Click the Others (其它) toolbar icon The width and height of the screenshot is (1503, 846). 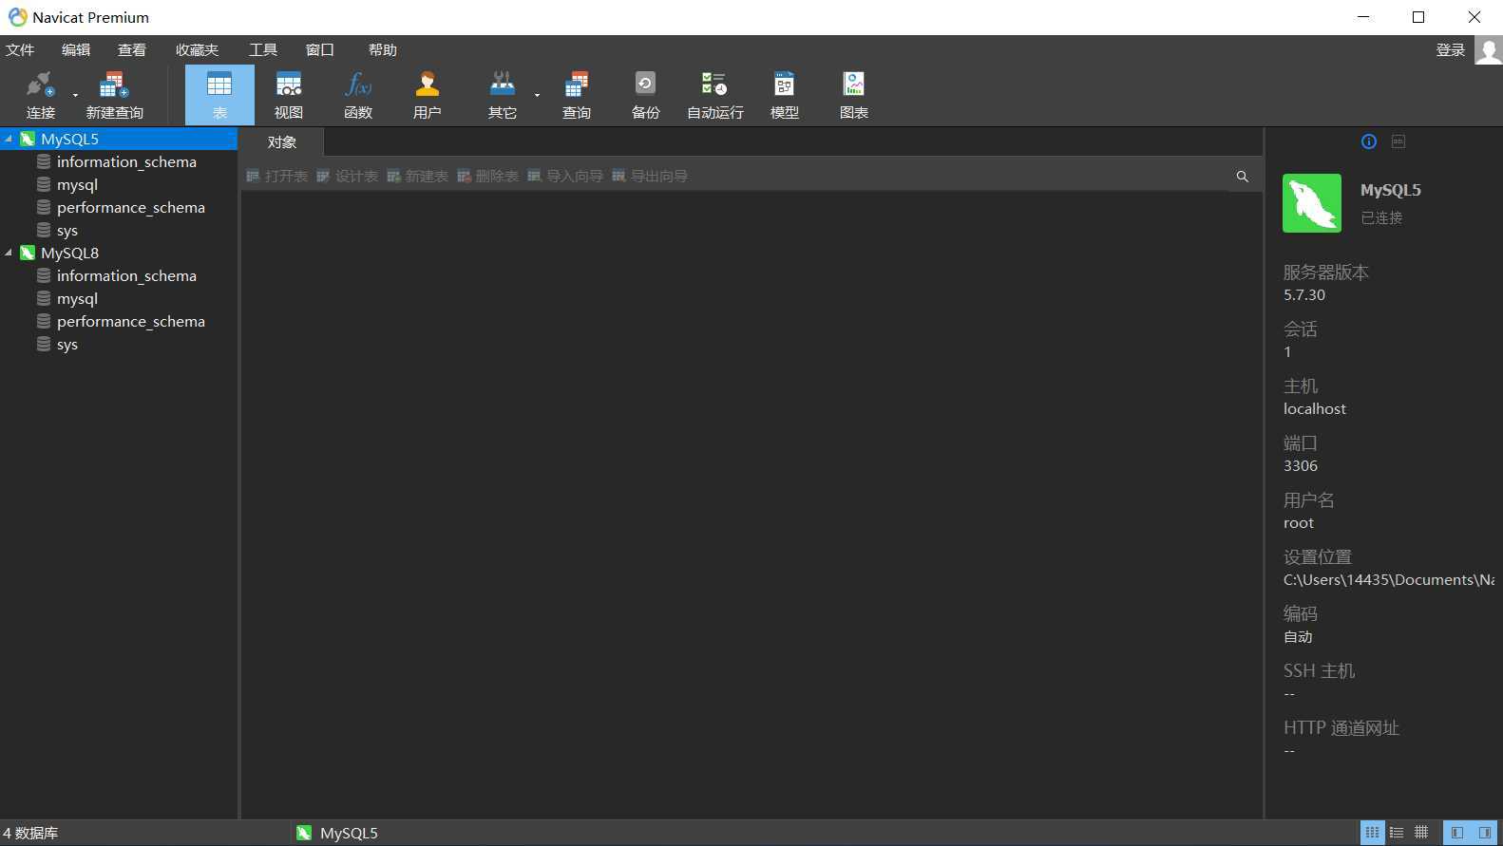pos(503,95)
